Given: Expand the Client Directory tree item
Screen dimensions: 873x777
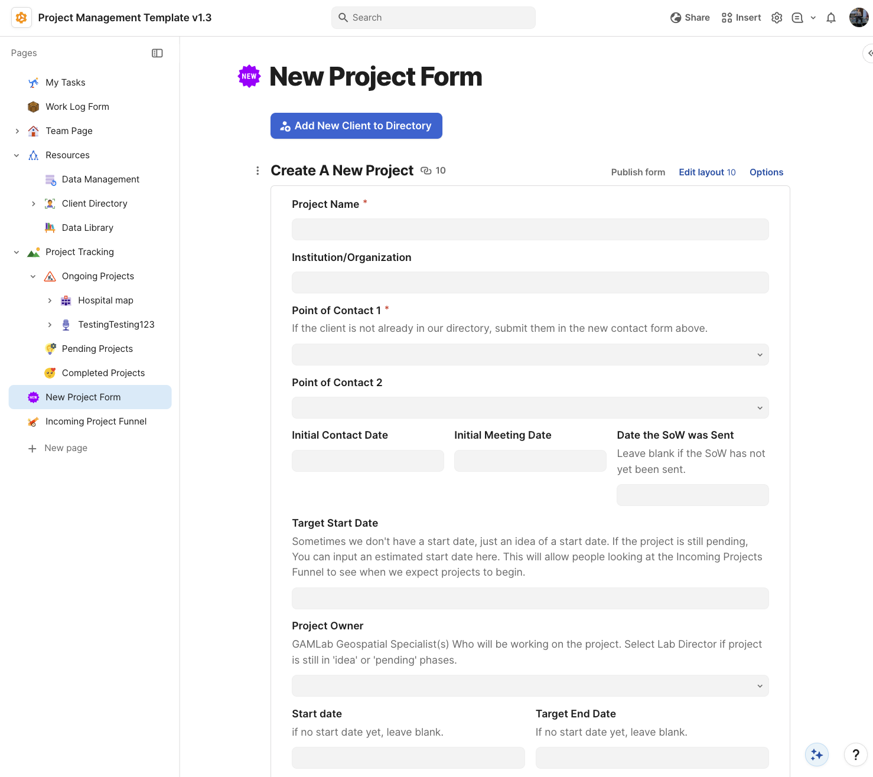Looking at the screenshot, I should (33, 203).
